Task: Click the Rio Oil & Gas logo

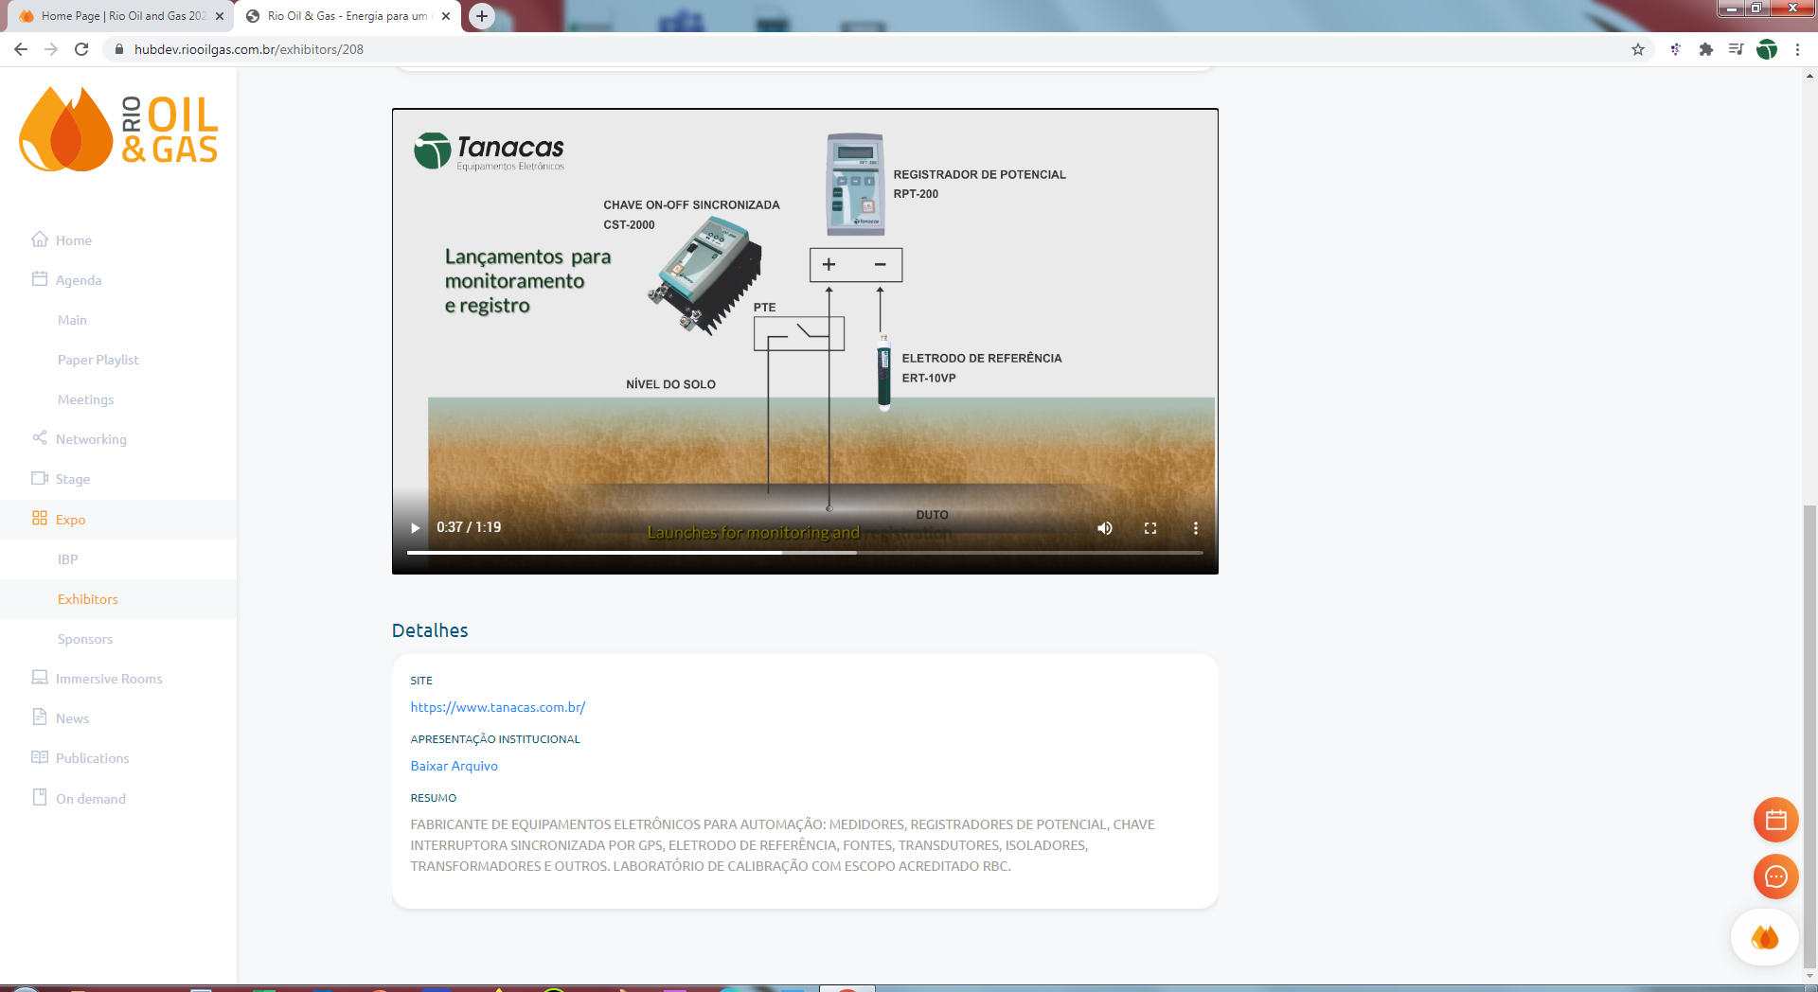Action: [118, 130]
